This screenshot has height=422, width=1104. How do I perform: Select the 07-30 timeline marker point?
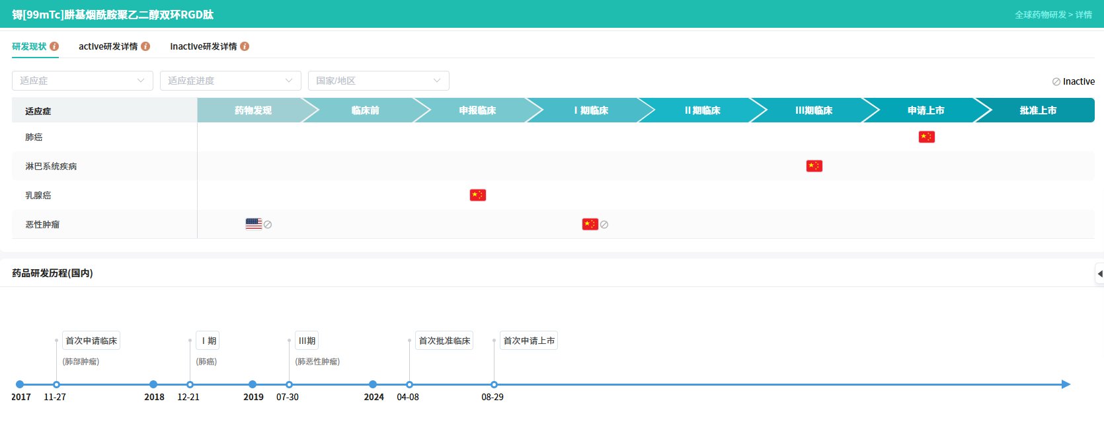coord(290,384)
